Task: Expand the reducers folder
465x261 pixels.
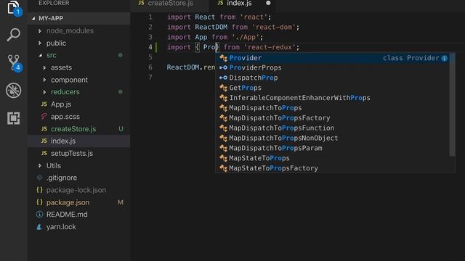Action: pos(44,92)
